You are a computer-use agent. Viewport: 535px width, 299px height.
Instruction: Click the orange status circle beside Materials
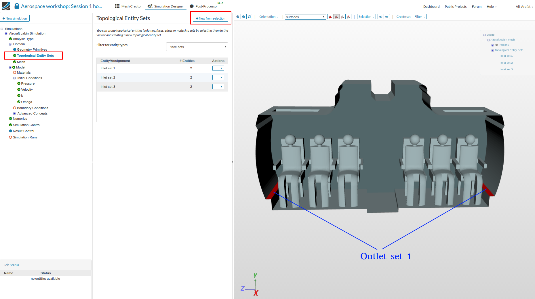(x=15, y=73)
